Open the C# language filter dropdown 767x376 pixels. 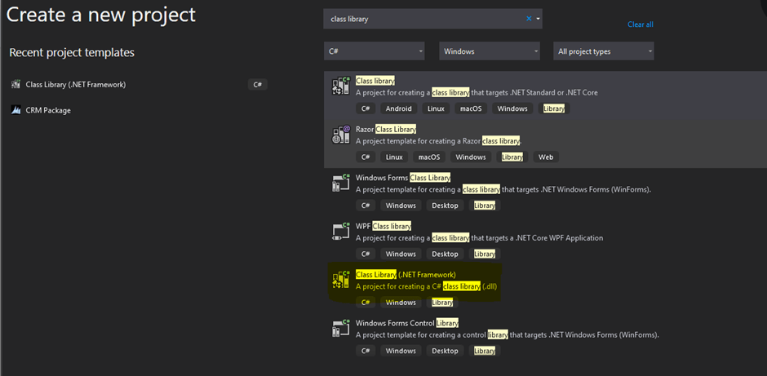point(375,51)
